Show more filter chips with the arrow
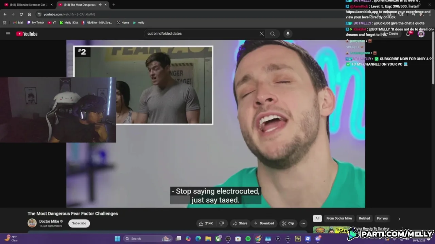The width and height of the screenshot is (435, 244). point(399,219)
